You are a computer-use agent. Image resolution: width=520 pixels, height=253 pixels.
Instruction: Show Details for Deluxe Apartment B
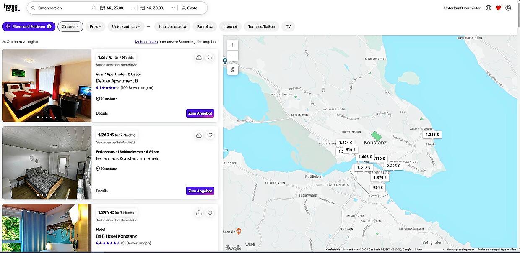click(102, 113)
